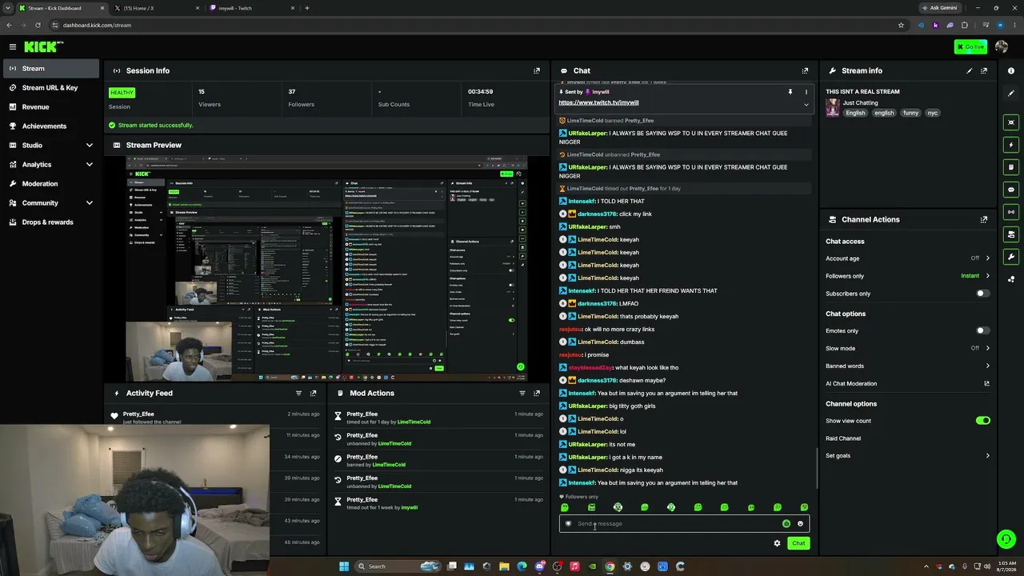Viewport: 1024px width, 576px height.
Task: Go to Stream URL & Key
Action: pyautogui.click(x=50, y=88)
